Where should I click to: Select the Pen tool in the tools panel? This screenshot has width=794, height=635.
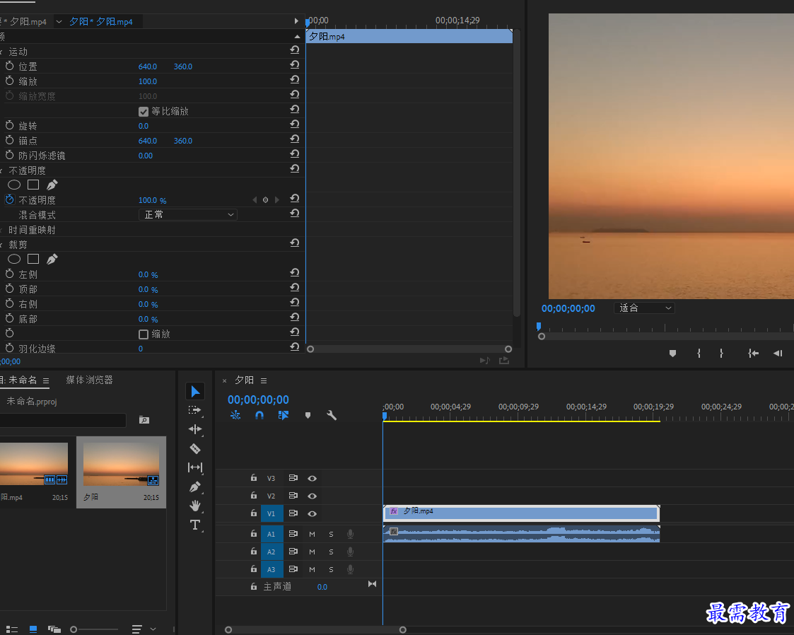click(x=195, y=487)
